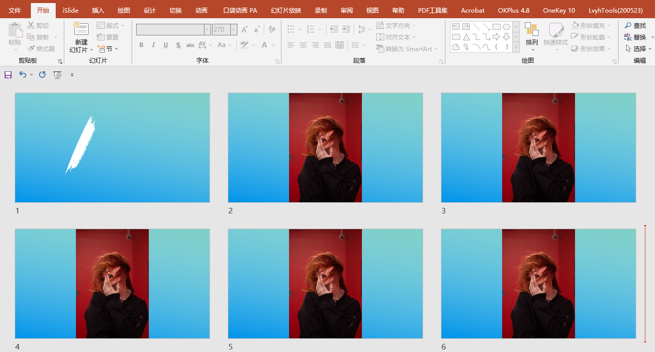Image resolution: width=655 pixels, height=352 pixels.
Task: Switch to the Insert (插入) tab
Action: [x=98, y=10]
